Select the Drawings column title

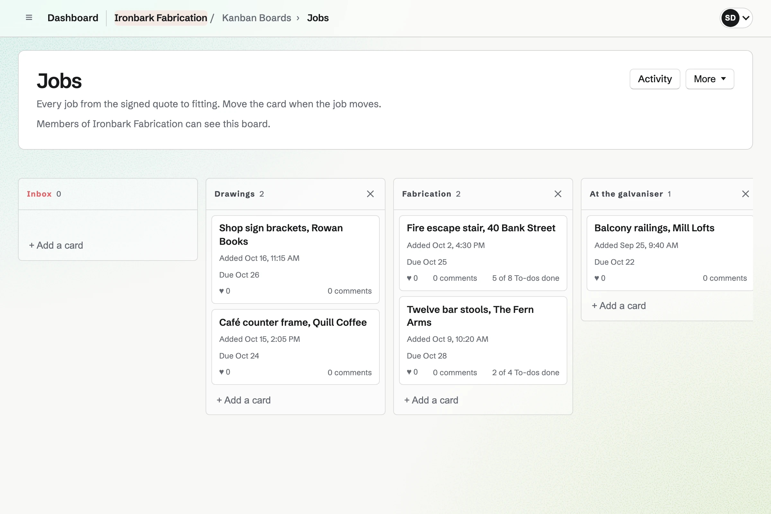tap(235, 194)
